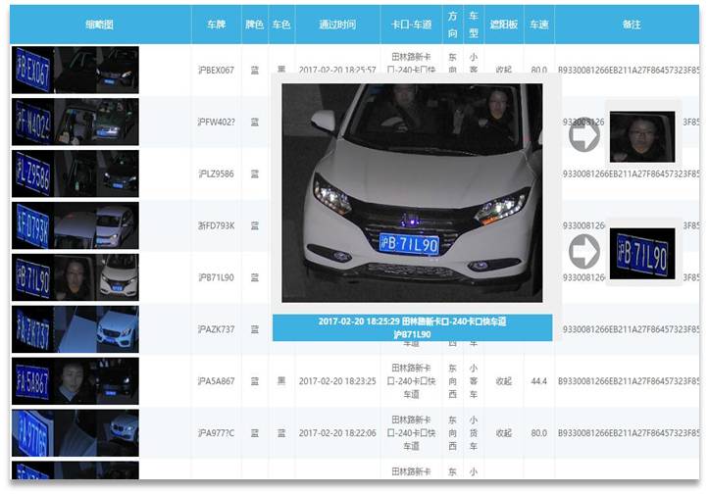709x495 pixels.
Task: Open the 沪B71L90 plate crop in popup
Action: pos(642,253)
